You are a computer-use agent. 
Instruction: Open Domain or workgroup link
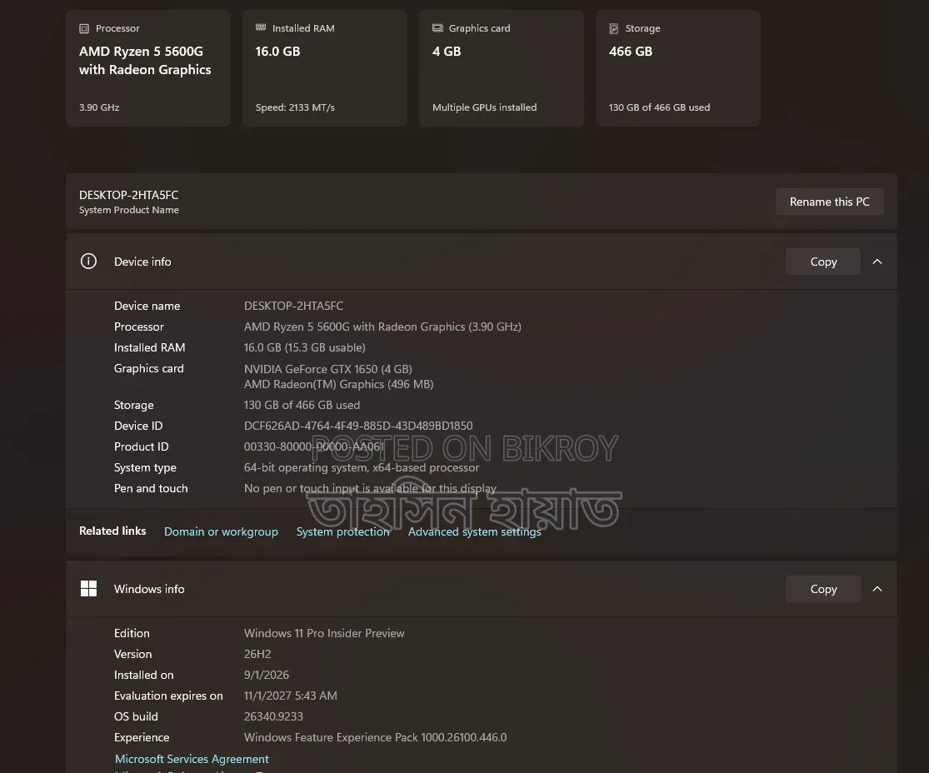pyautogui.click(x=221, y=531)
